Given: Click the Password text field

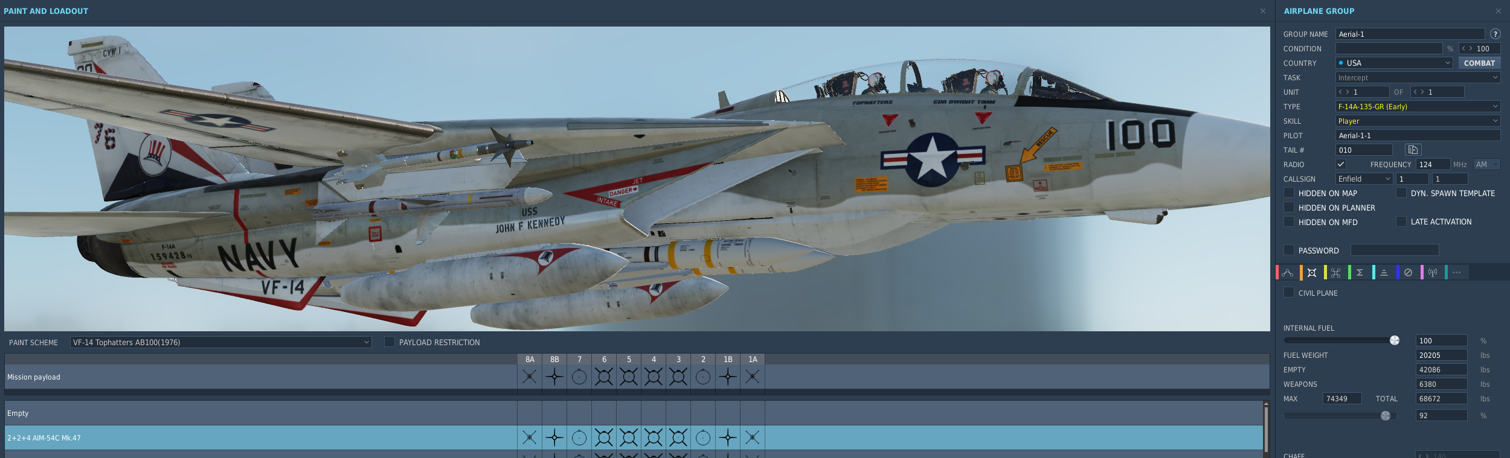Looking at the screenshot, I should 1395,250.
